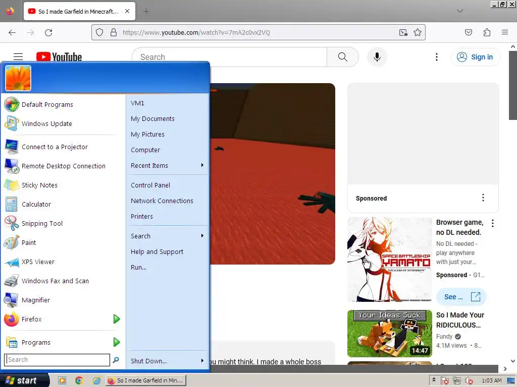
Task: Toggle picture-in-picture icon in the address bar
Action: 403,32
